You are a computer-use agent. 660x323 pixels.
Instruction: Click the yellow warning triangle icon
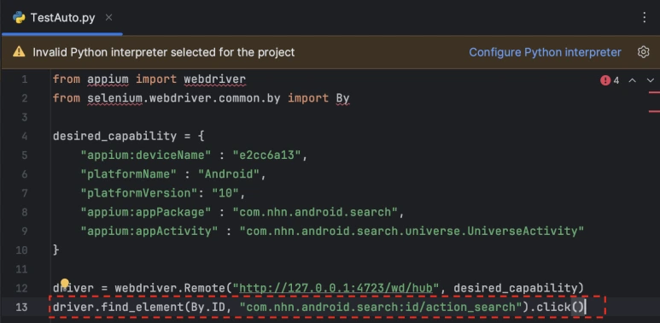click(x=19, y=52)
